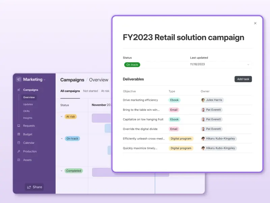Open the Last updated date dropdown
This screenshot has height=203, width=270.
(248, 65)
